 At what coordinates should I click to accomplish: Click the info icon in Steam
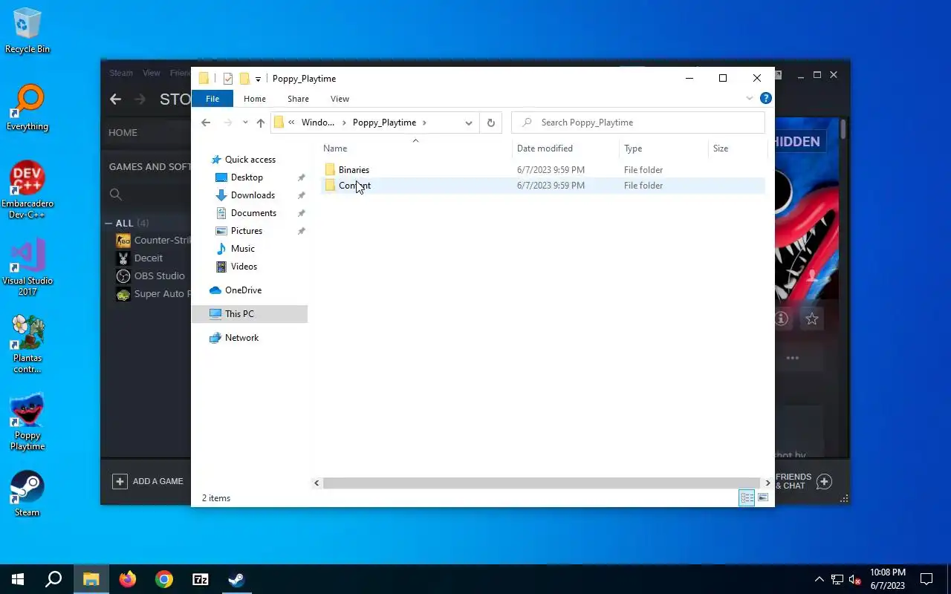coord(781,319)
